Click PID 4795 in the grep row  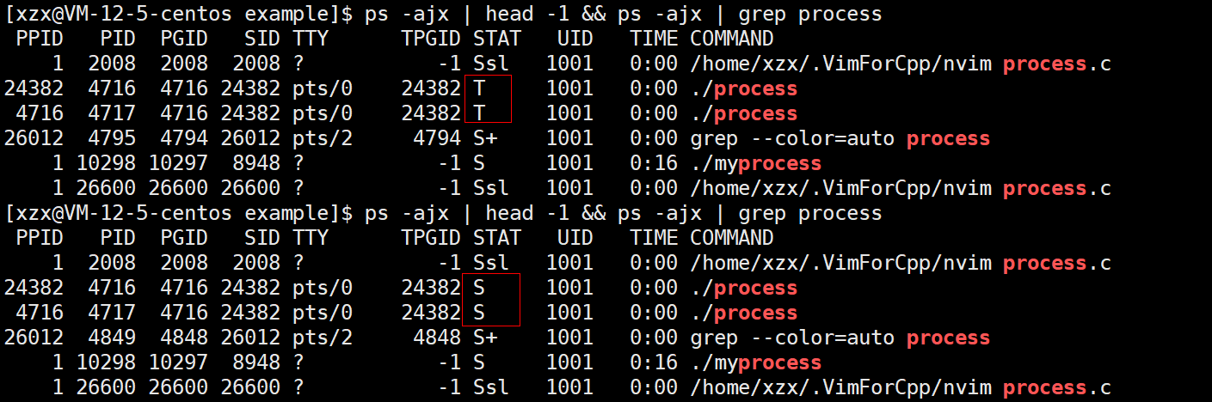(x=112, y=138)
